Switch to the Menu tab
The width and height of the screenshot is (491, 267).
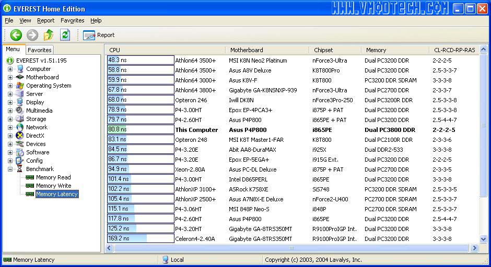(13, 49)
